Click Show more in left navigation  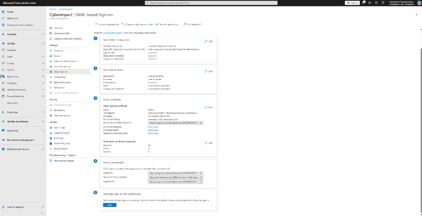click(x=12, y=103)
